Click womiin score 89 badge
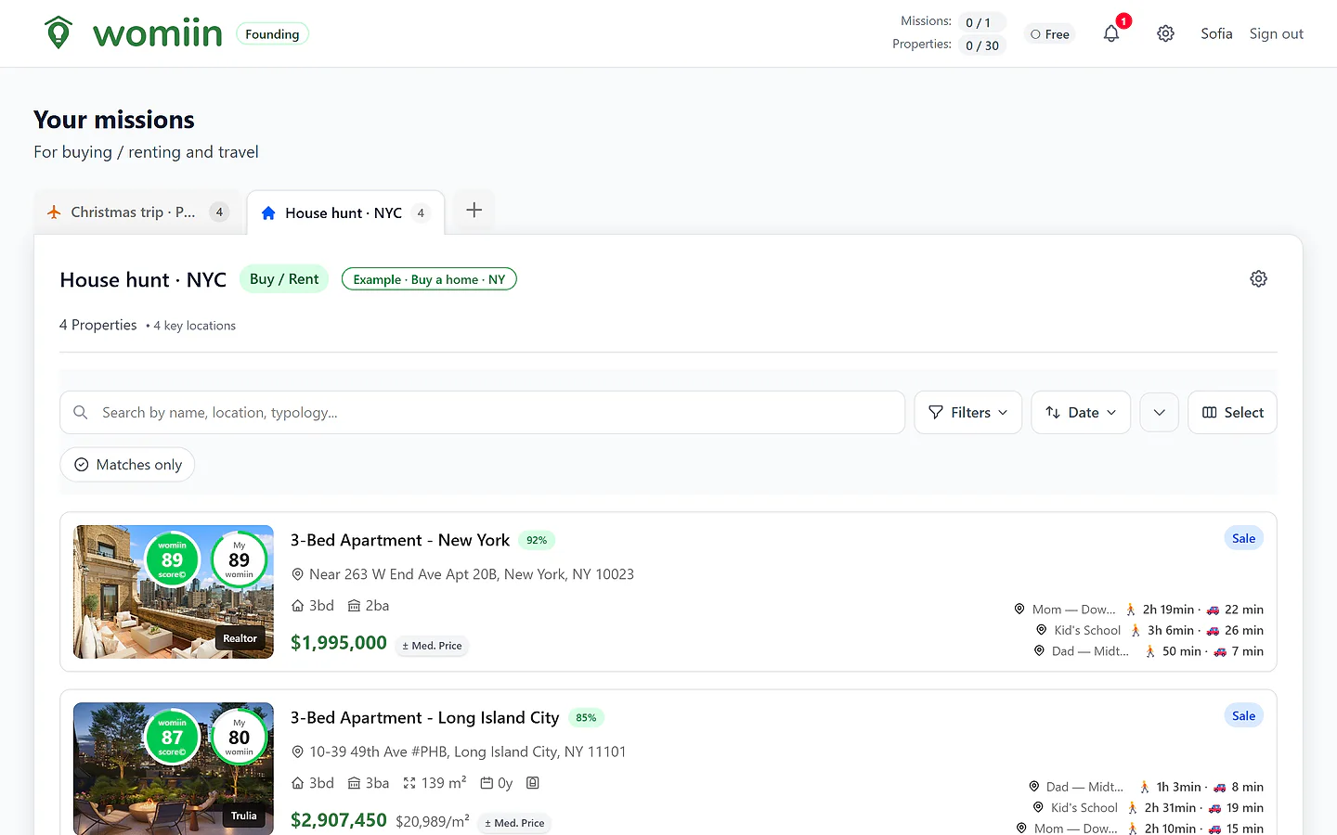Image resolution: width=1337 pixels, height=835 pixels. coord(173,559)
